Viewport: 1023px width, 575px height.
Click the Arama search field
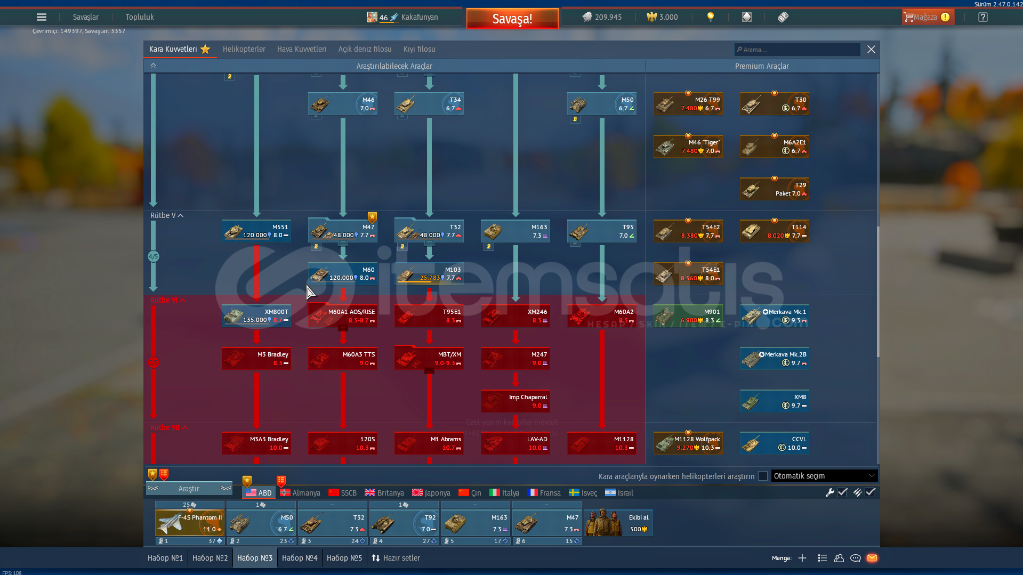[x=797, y=50]
